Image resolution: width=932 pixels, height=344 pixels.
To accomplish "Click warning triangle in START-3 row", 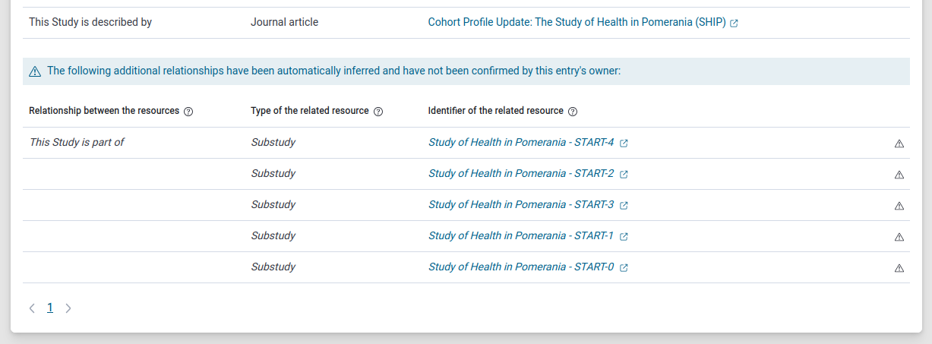I will coord(899,206).
